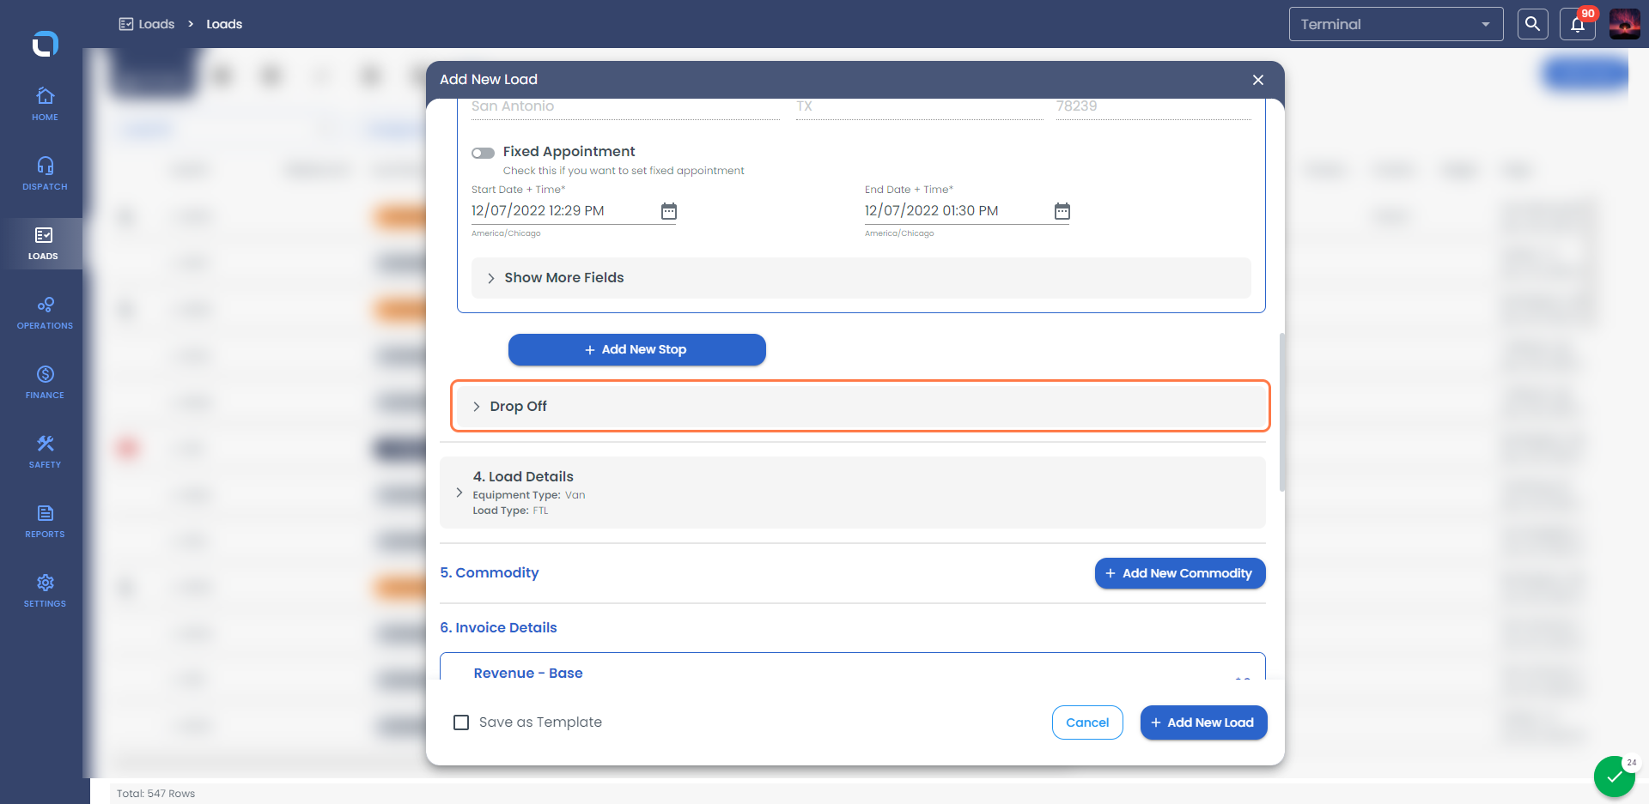Toggle Fixed Appointment switch
The image size is (1649, 804).
click(483, 153)
